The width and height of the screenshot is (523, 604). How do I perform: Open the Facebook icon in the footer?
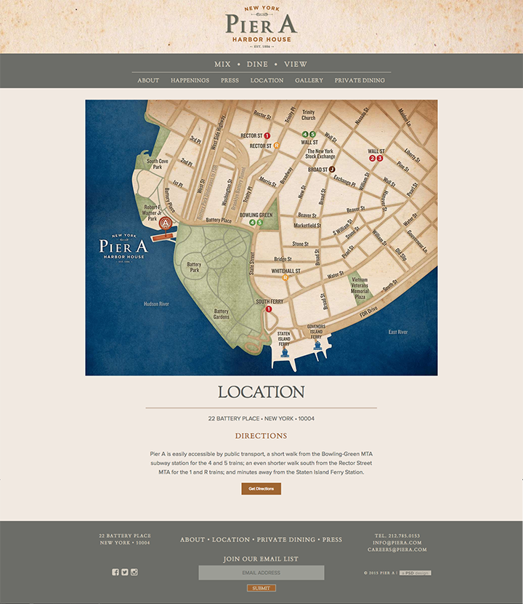point(115,572)
